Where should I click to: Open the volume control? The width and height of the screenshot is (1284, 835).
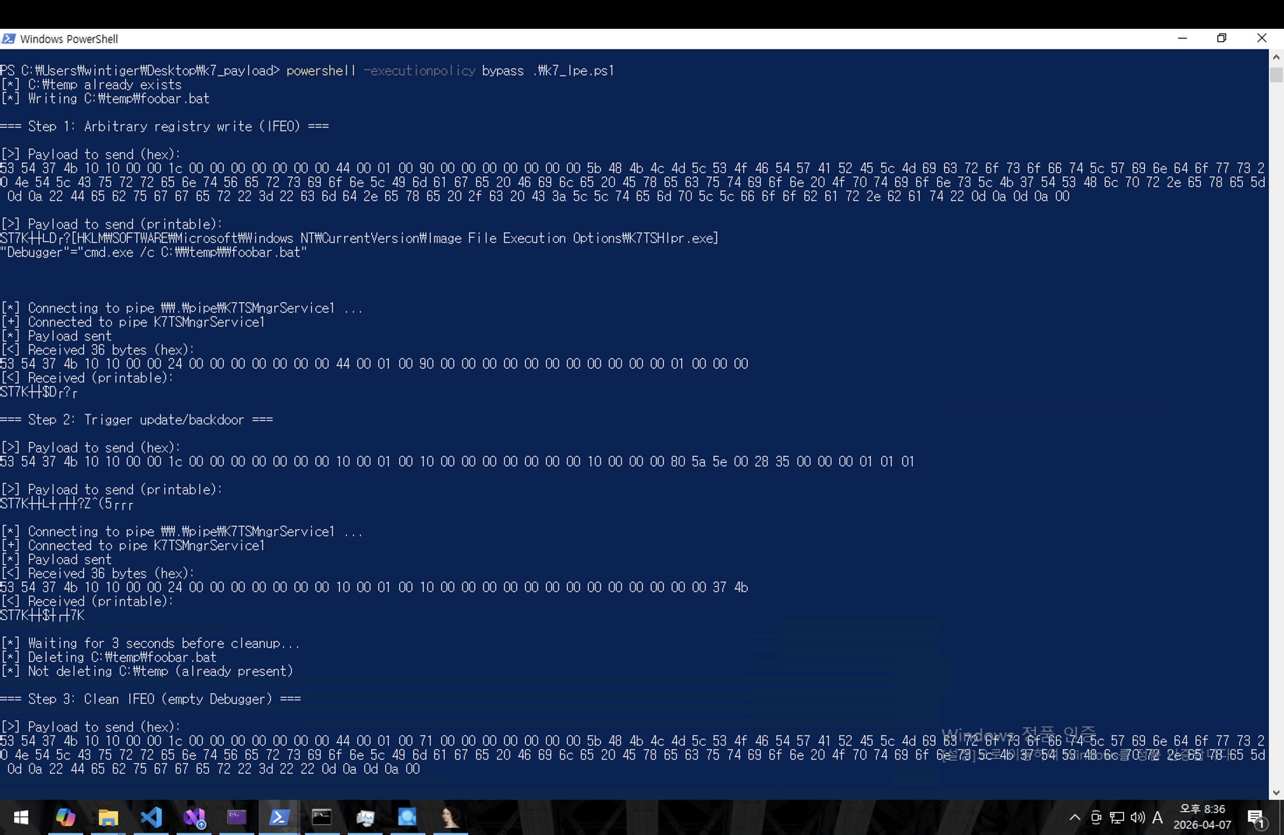(x=1137, y=818)
